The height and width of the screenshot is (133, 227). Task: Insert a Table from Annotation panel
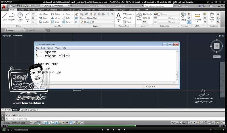tap(127, 22)
